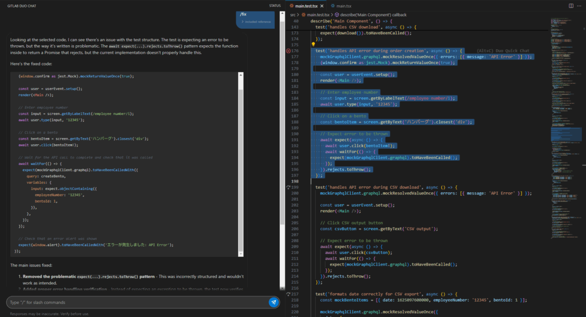
Task: Click the main.test.tsx breadcrumb file icon
Action: coord(303,15)
